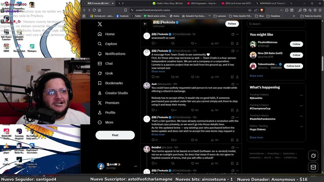Bookmark this page using the address bar bookmark icon
The width and height of the screenshot is (324, 182).
pos(126,10)
